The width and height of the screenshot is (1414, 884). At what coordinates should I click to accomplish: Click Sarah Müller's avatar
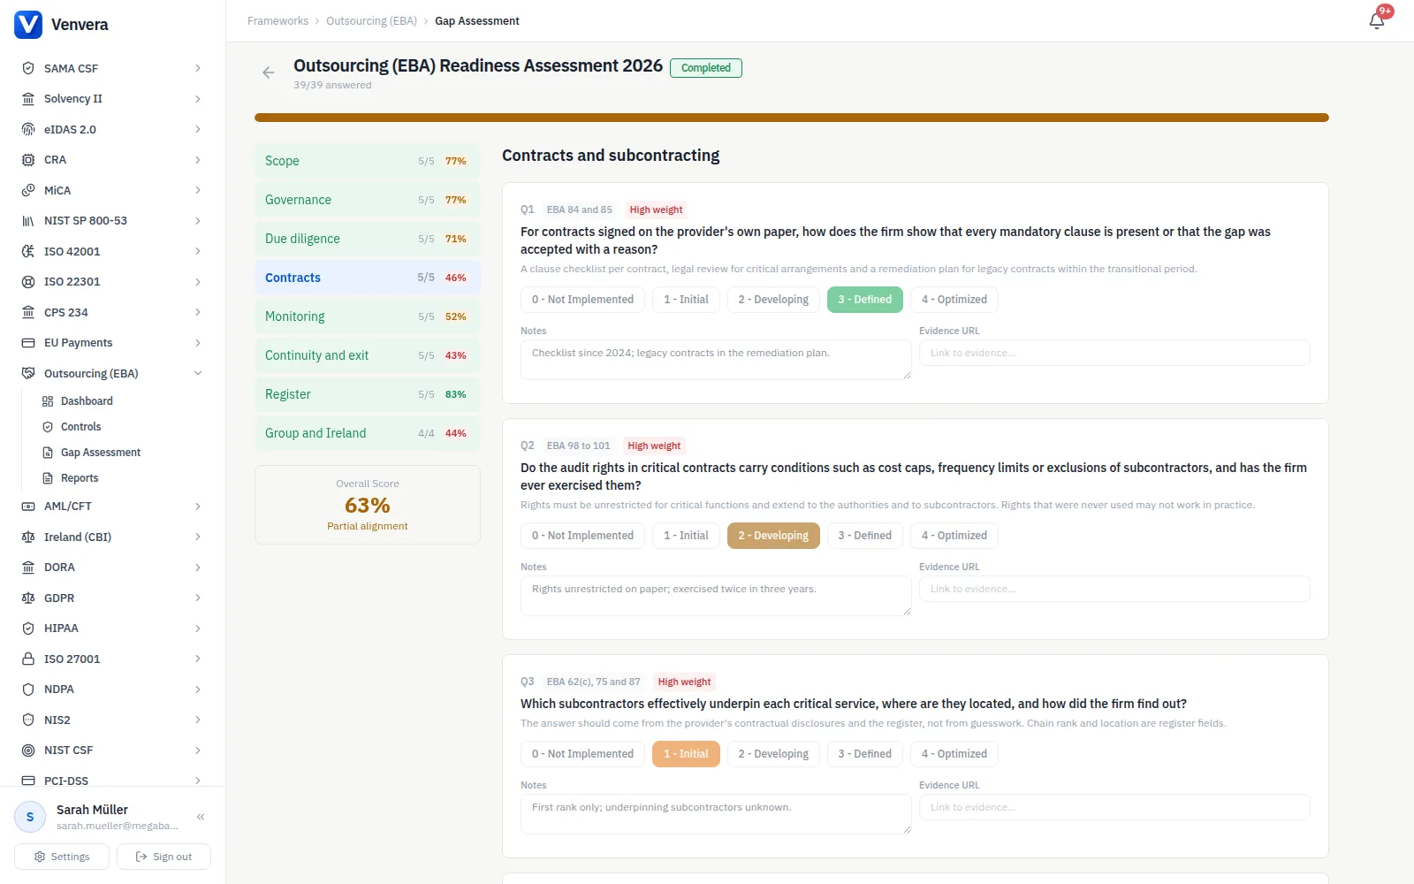pos(30,817)
